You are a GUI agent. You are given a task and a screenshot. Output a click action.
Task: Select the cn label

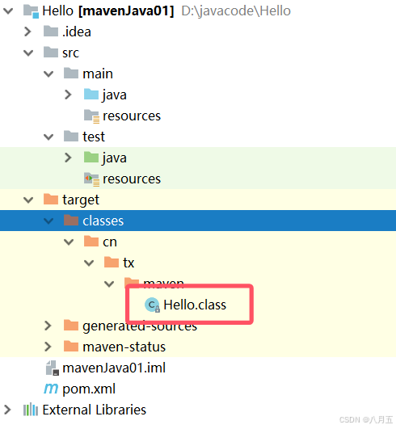point(110,242)
